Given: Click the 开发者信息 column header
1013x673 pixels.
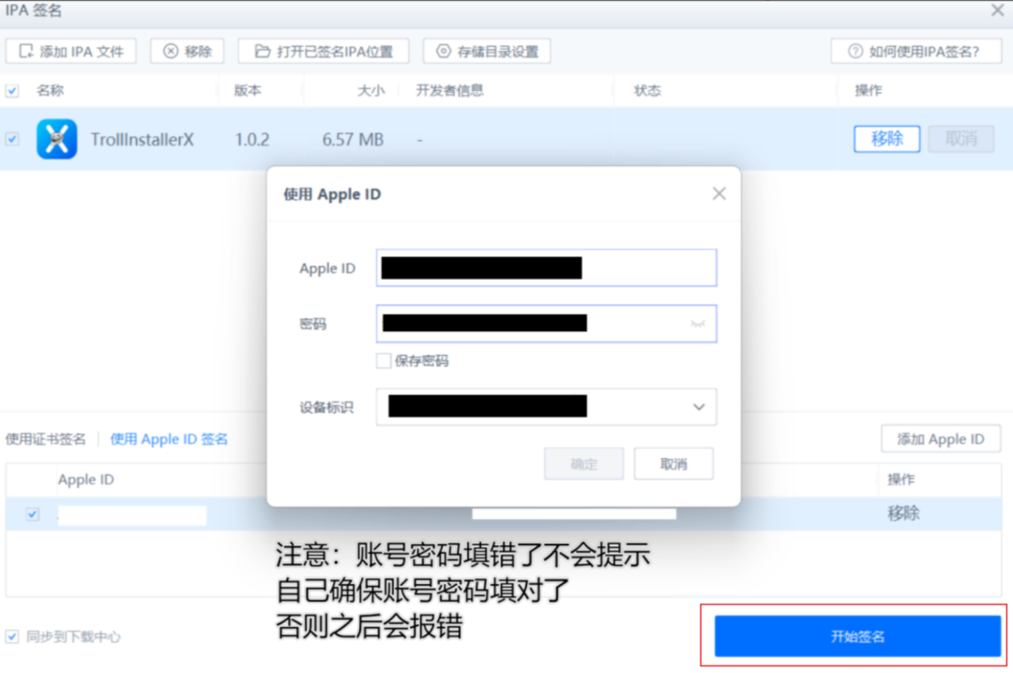Looking at the screenshot, I should tap(449, 90).
